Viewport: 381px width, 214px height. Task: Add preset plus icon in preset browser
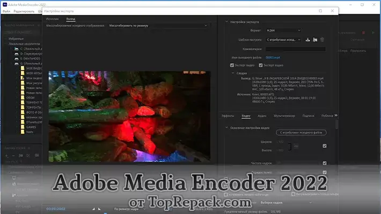coord(7,156)
